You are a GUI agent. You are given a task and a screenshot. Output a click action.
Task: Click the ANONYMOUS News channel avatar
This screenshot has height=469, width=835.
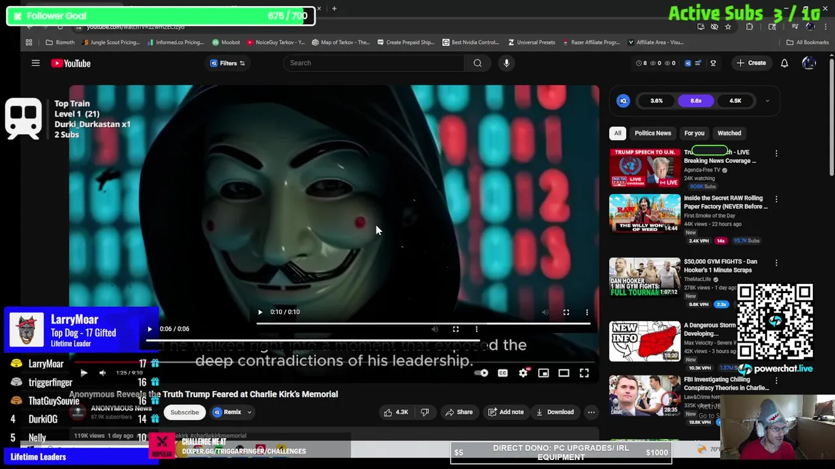point(78,412)
